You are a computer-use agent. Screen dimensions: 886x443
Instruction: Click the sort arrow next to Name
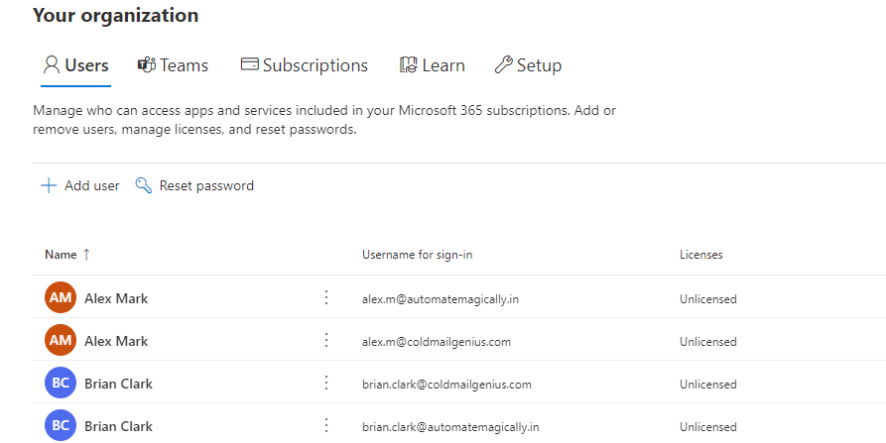pyautogui.click(x=86, y=255)
